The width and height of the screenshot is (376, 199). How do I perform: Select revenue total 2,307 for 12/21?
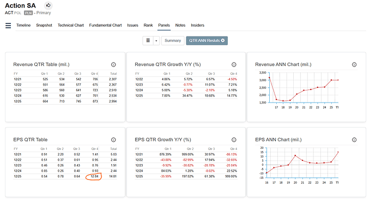[x=113, y=79]
